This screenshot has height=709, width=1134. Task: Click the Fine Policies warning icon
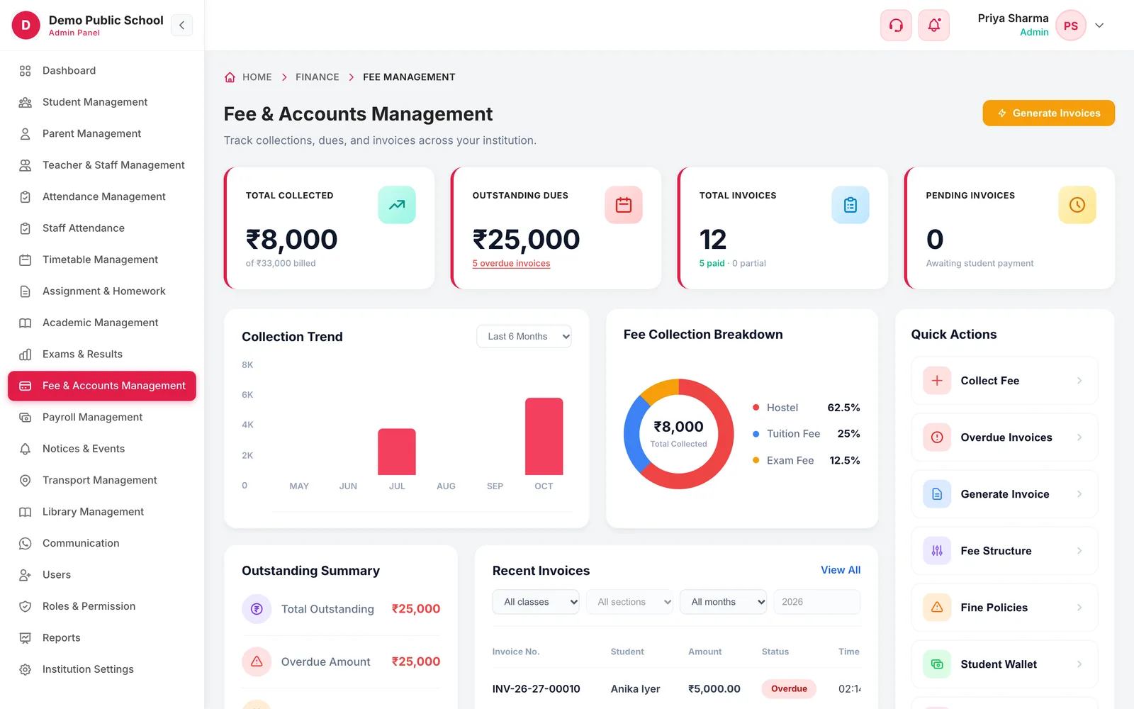pyautogui.click(x=937, y=608)
